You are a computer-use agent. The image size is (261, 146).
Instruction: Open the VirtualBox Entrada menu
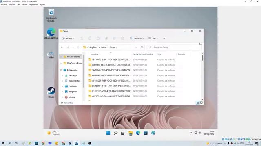tap(24, 4)
